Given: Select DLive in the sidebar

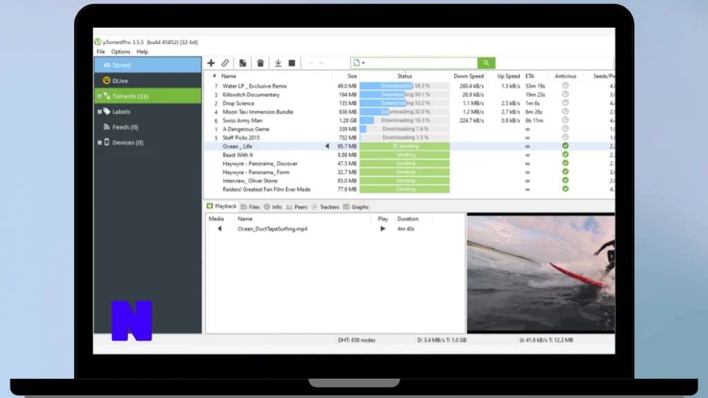Looking at the screenshot, I should (x=148, y=81).
